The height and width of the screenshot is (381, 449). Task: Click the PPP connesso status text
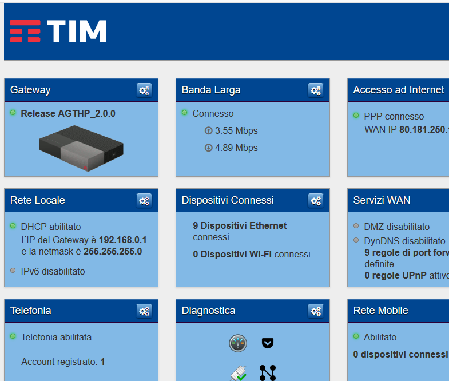tap(394, 117)
